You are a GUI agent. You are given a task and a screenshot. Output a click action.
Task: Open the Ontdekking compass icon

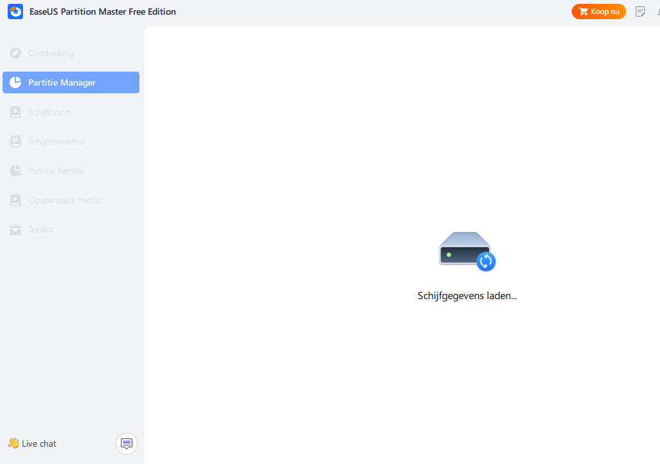pos(15,53)
